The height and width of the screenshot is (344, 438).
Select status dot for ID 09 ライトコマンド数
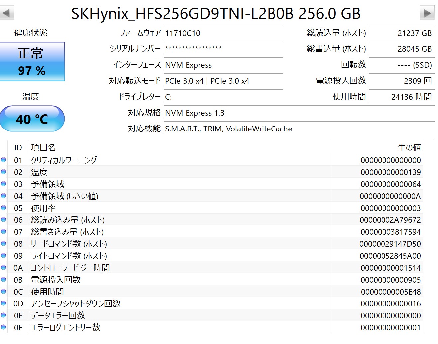[x=3, y=255]
